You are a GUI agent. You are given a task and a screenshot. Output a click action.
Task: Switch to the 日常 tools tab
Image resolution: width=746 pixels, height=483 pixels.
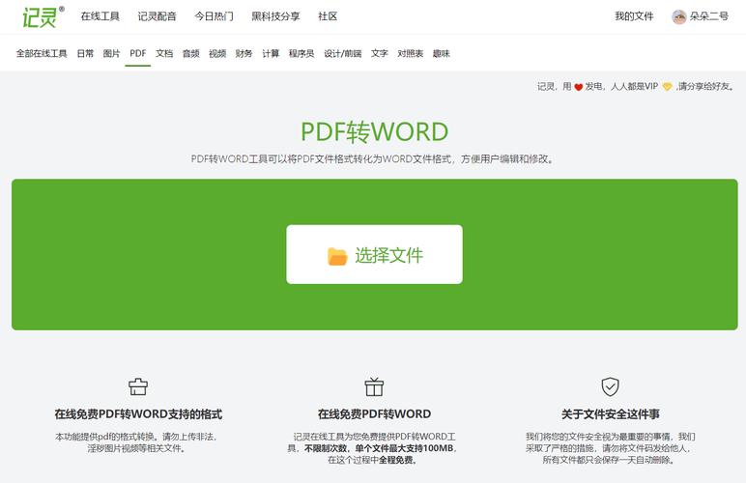coord(85,53)
